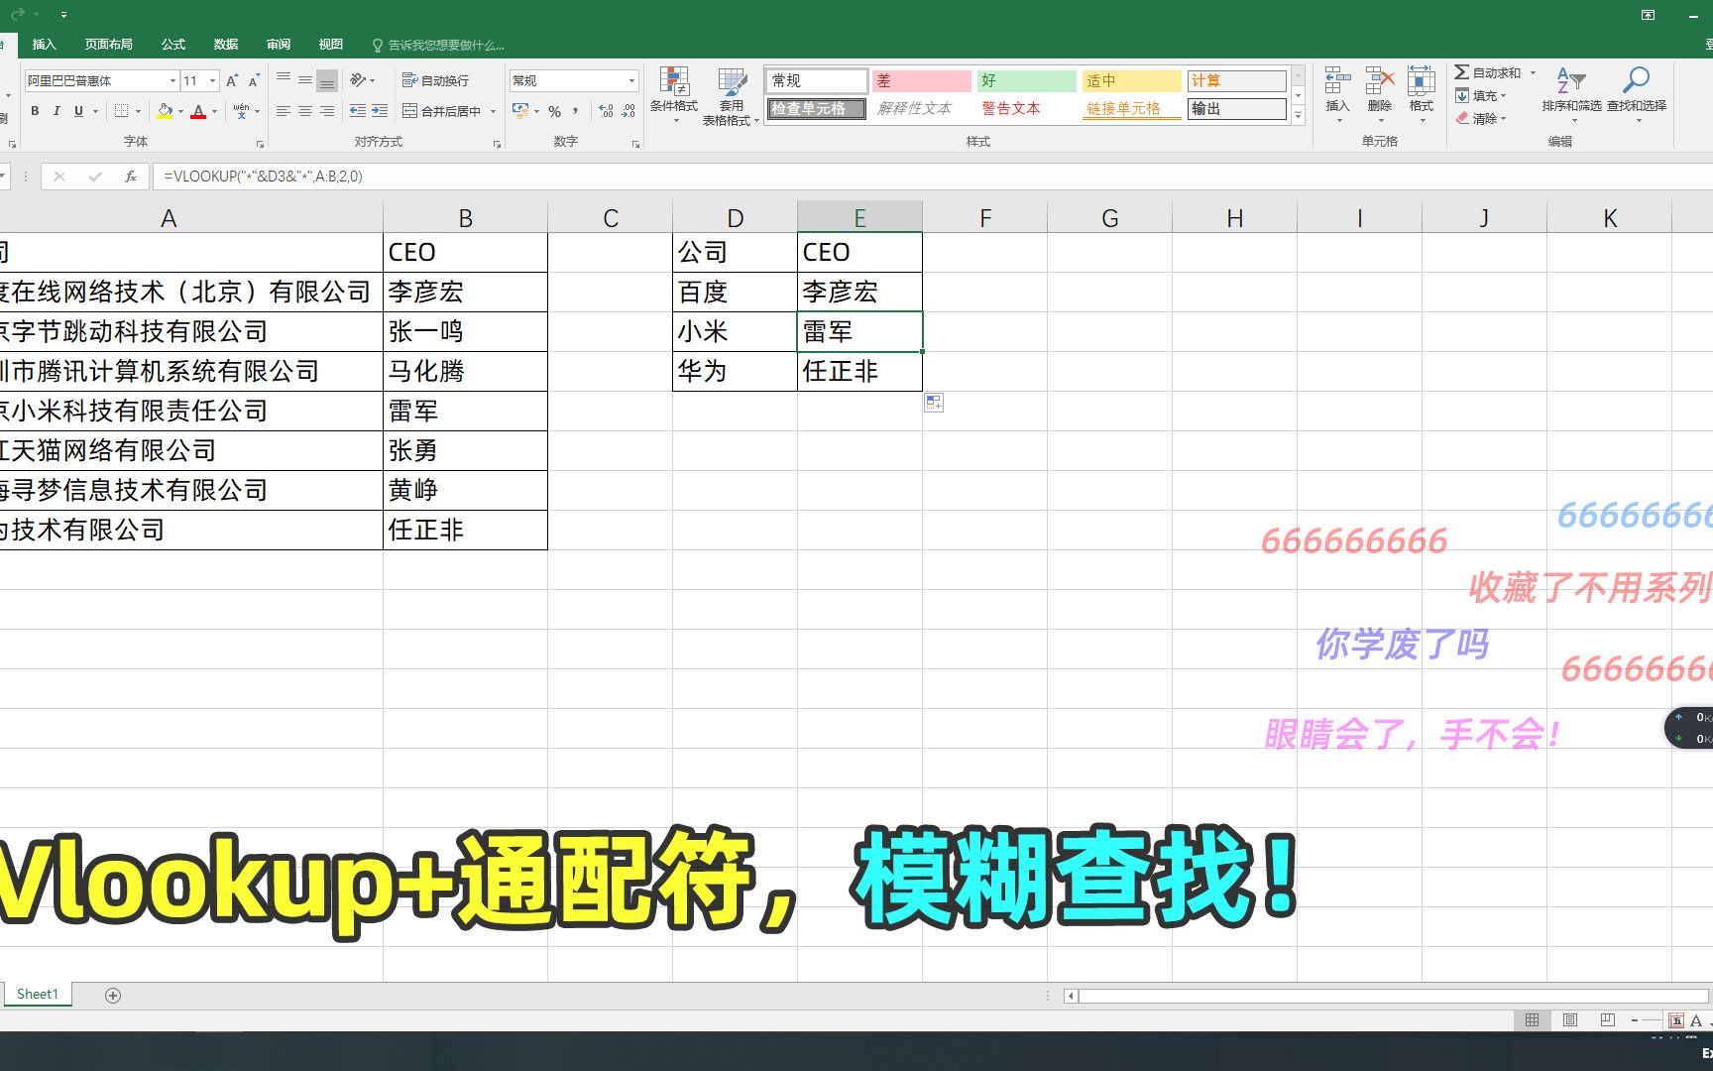Switch to the 插入 ribbon tab
The width and height of the screenshot is (1713, 1071).
[45, 45]
